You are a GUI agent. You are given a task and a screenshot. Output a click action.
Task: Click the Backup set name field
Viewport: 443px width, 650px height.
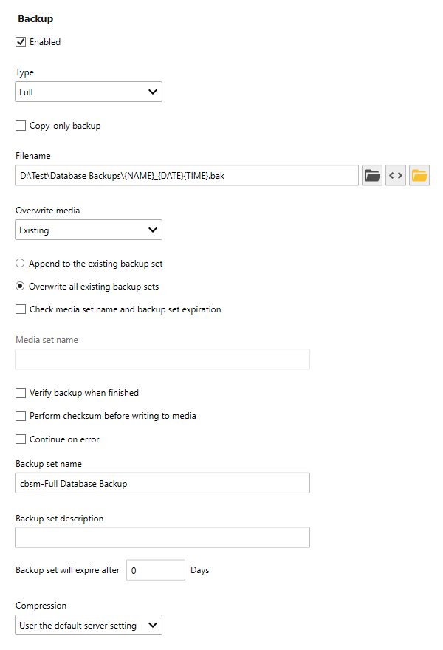coord(162,484)
